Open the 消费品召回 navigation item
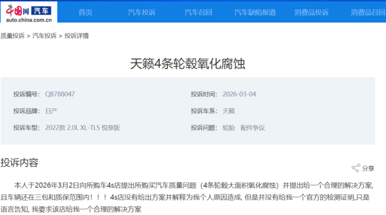386x215 pixels. (368, 12)
